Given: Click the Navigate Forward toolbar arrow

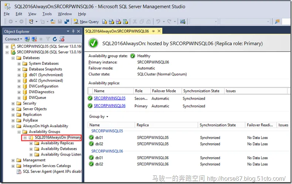Looking at the screenshot, I should 21,21.
